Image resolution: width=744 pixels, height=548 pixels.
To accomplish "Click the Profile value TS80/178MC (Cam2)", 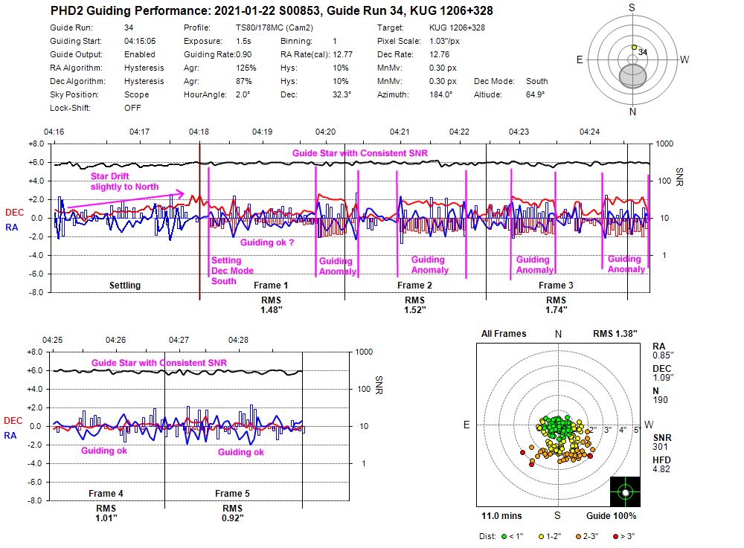I will [x=275, y=28].
